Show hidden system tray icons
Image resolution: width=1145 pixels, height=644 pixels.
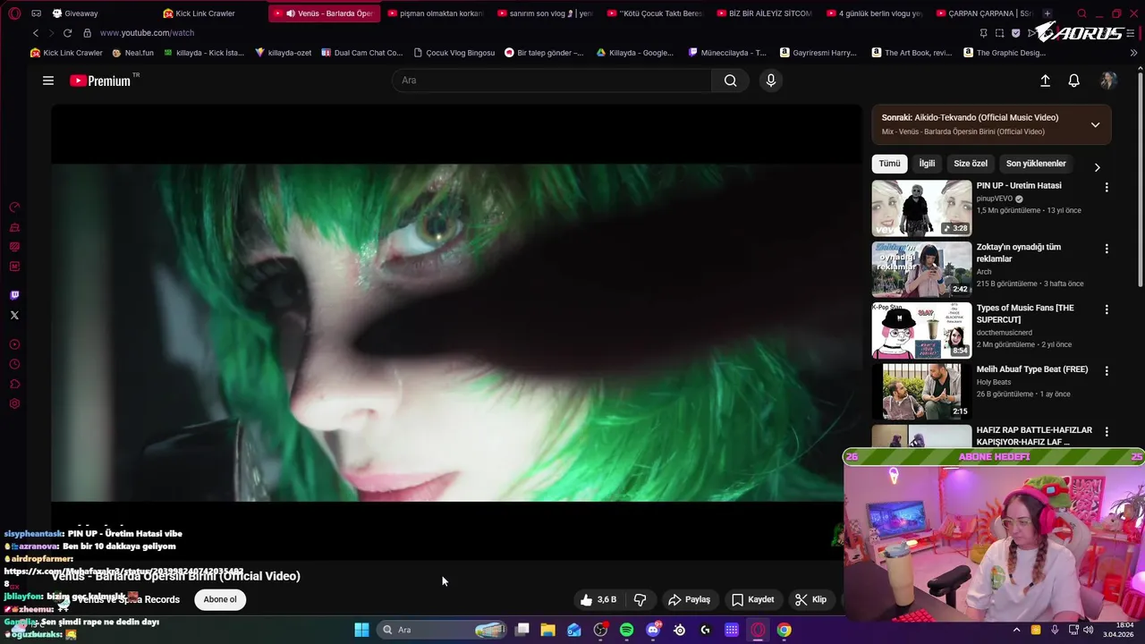coord(1016,630)
